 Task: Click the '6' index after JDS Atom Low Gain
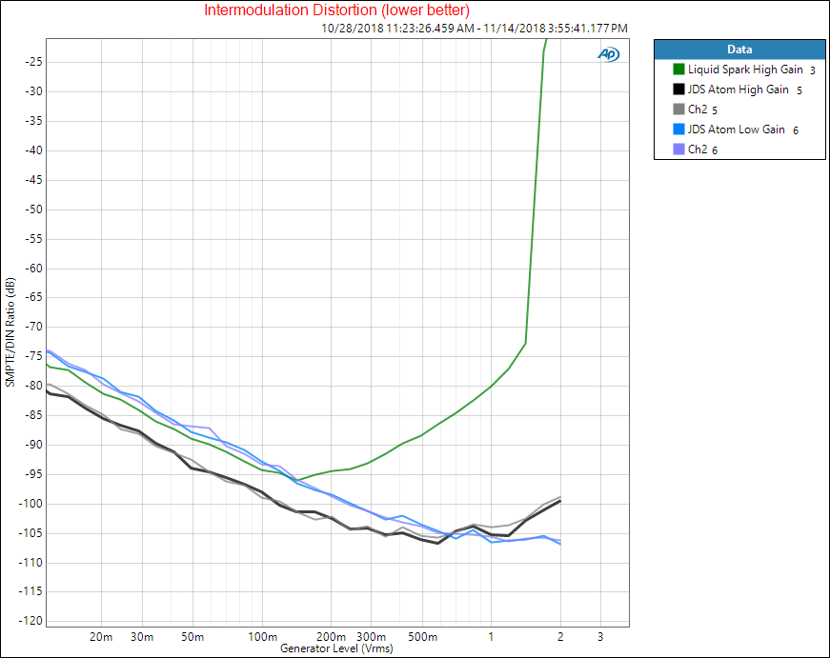796,130
